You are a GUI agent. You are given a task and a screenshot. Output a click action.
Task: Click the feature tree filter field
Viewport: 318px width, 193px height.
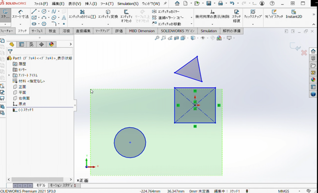[x=40, y=51]
